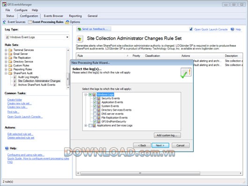Click the rule set icon beside the heading

[x=80, y=39]
